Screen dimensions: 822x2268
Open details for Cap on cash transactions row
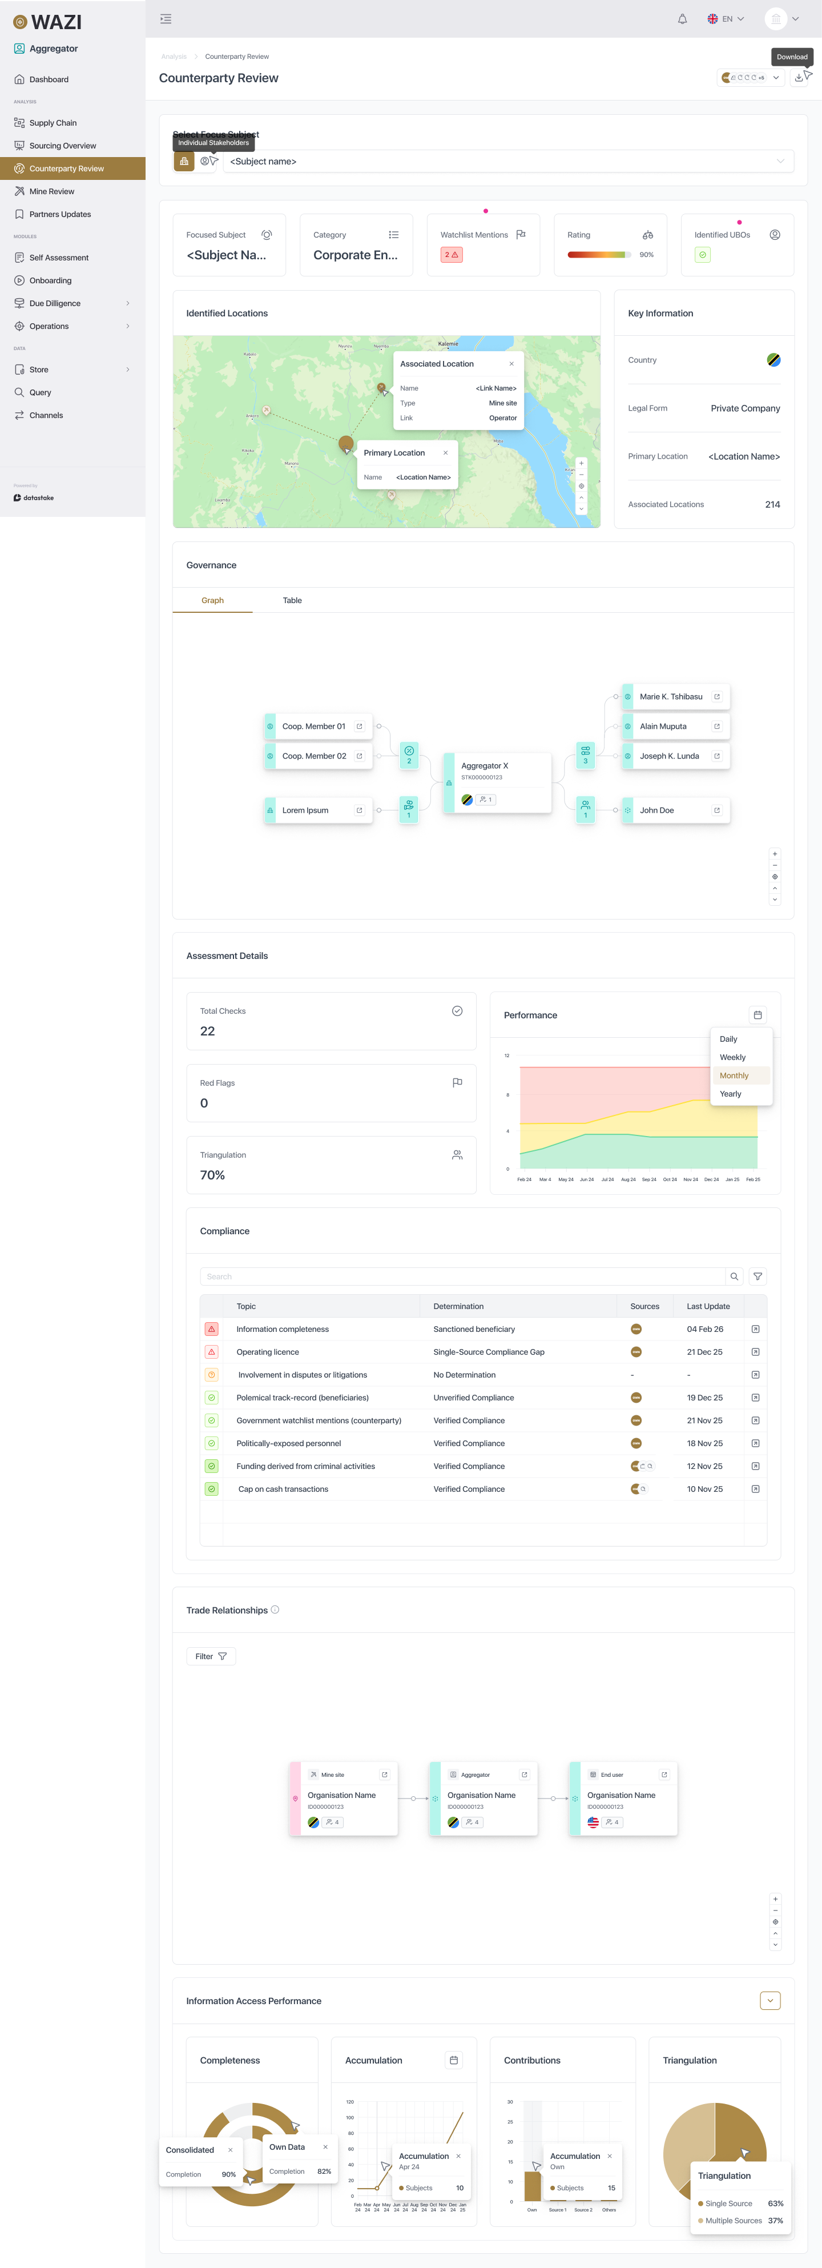755,1490
